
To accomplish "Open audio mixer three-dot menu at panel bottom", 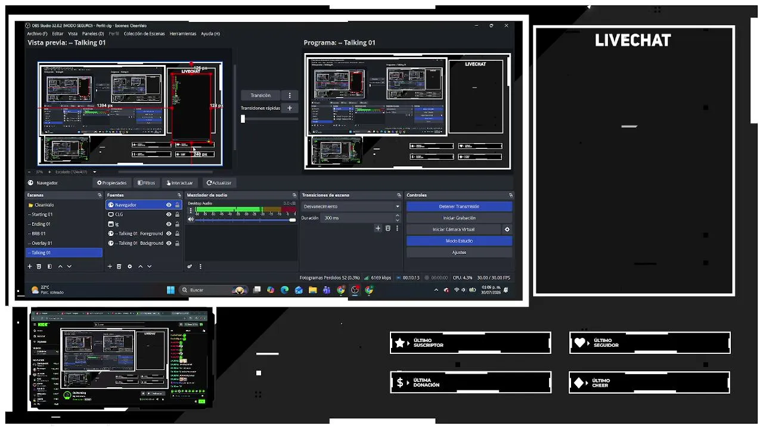I will tap(200, 266).
